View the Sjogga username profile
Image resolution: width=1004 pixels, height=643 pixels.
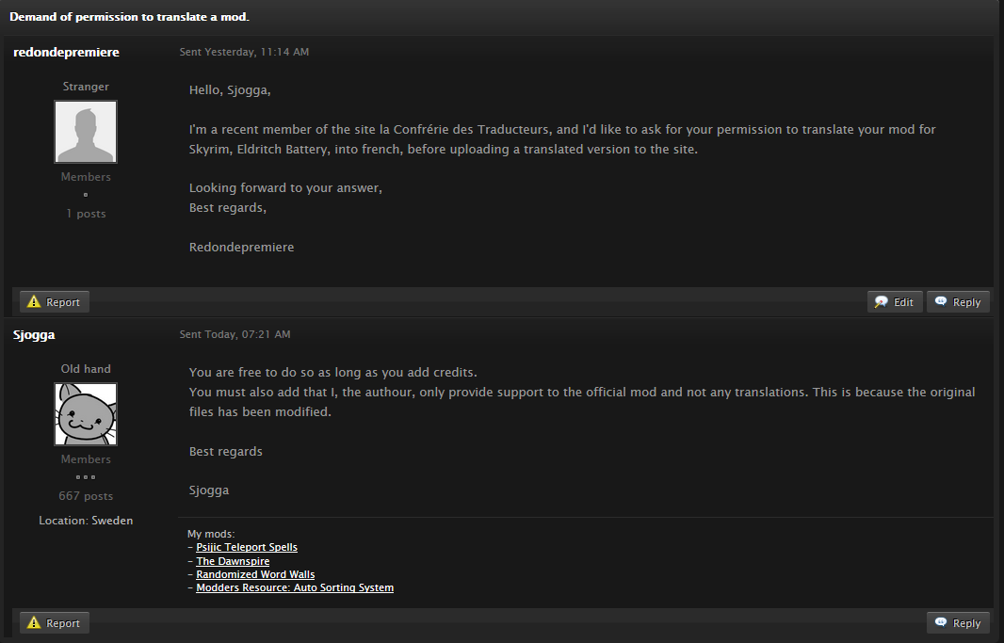34,334
